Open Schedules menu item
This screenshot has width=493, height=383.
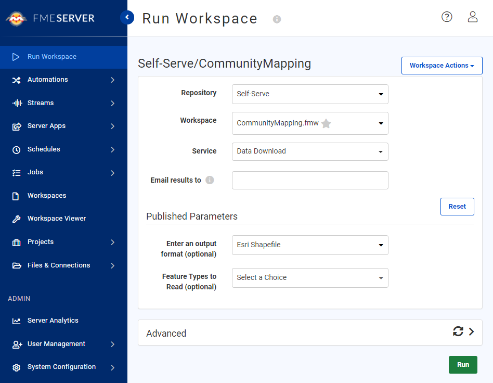63,149
